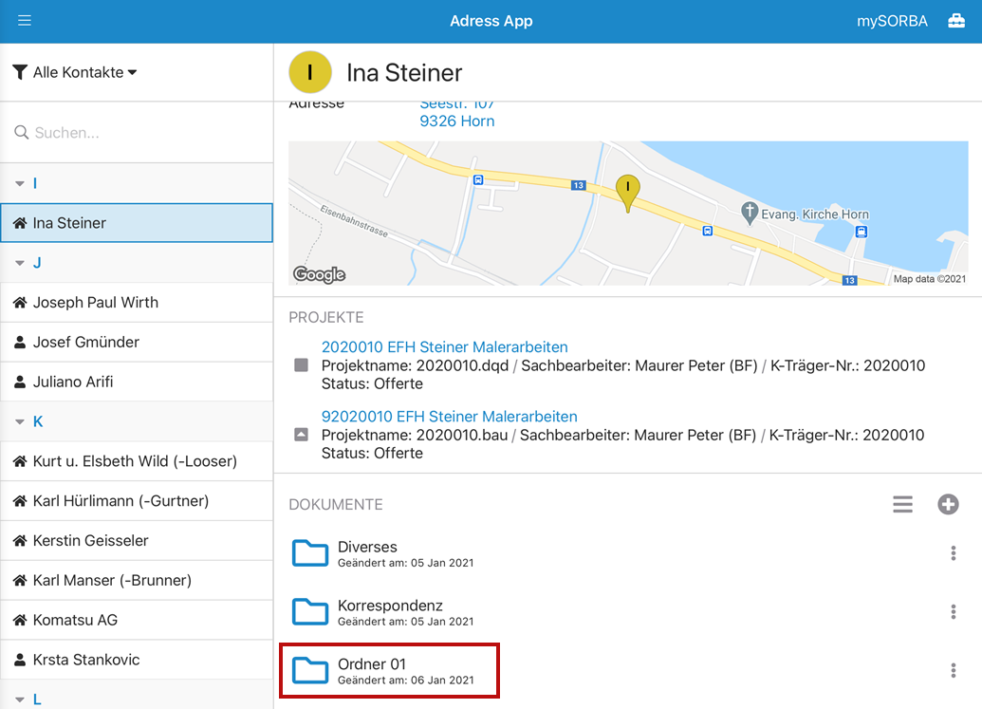Select contact Joseph Paul Wirth
The height and width of the screenshot is (709, 982).
(137, 303)
